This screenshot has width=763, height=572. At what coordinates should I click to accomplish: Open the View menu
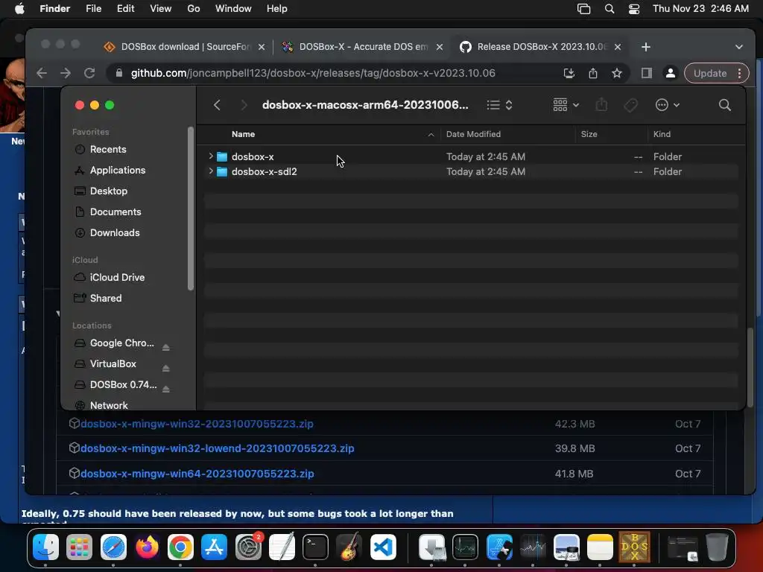click(161, 9)
